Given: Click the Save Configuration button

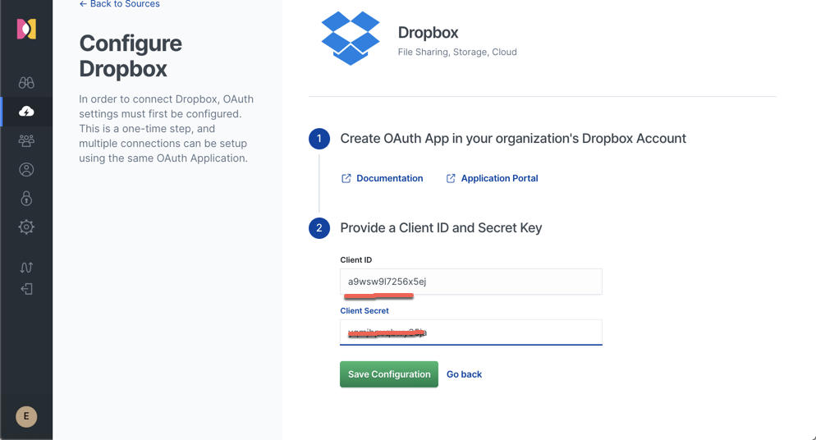Looking at the screenshot, I should (x=389, y=374).
